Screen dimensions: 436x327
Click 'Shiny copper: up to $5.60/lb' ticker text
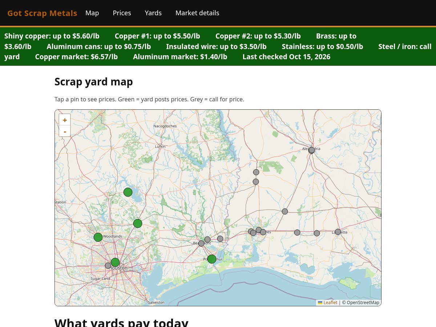tap(52, 36)
